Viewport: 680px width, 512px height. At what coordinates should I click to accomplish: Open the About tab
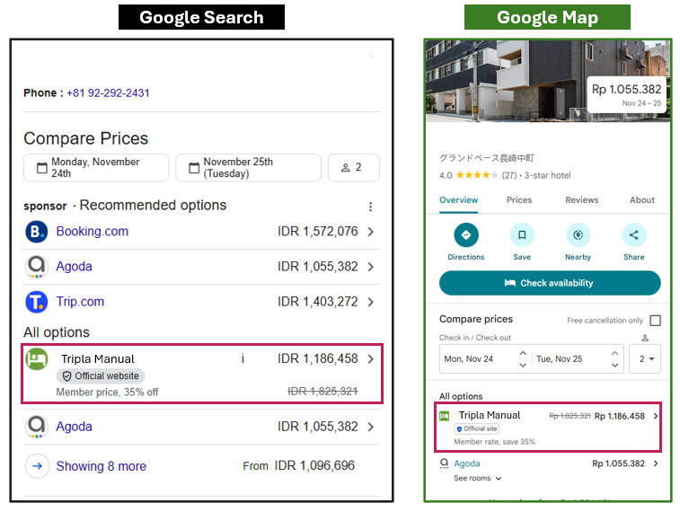coord(641,200)
